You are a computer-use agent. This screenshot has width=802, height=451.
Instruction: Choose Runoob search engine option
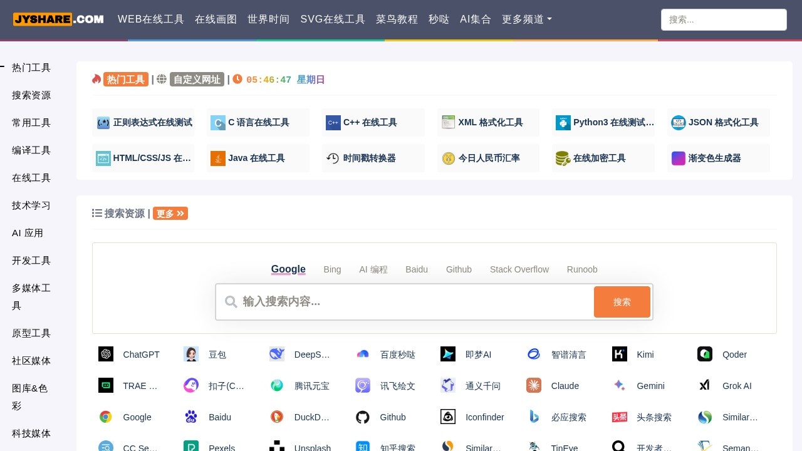click(582, 269)
